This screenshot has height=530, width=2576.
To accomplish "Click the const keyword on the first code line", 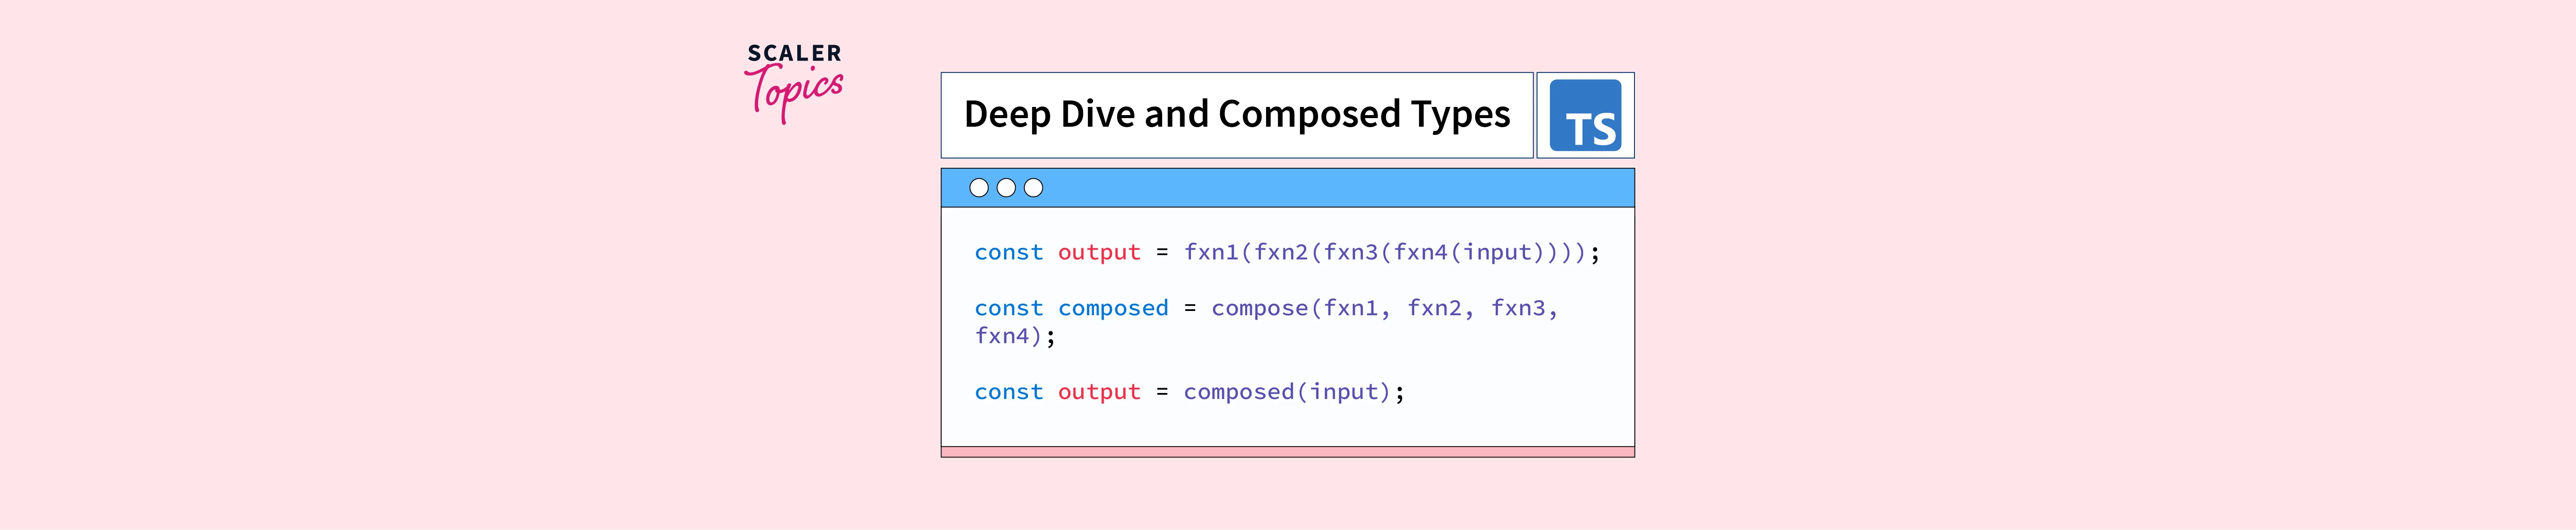I will coord(1008,253).
